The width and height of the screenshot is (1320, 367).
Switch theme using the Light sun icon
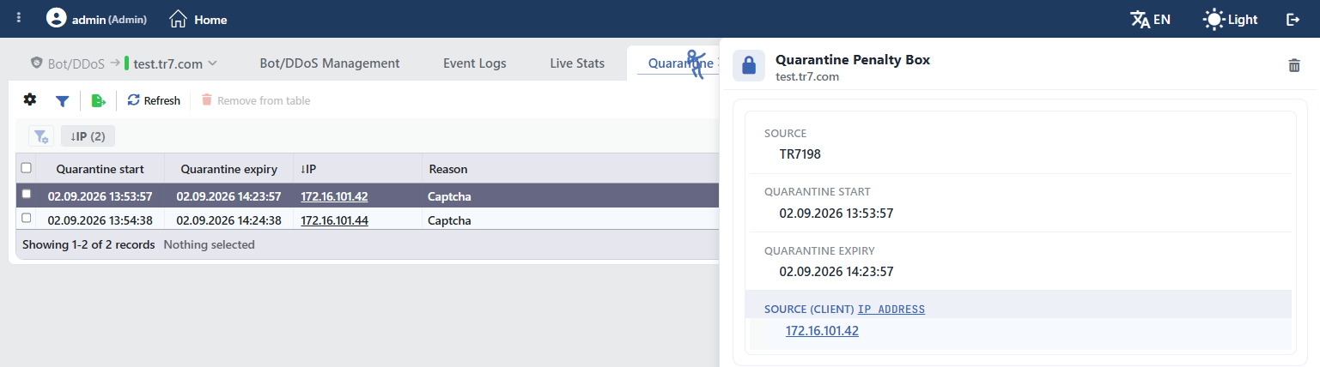coord(1214,19)
